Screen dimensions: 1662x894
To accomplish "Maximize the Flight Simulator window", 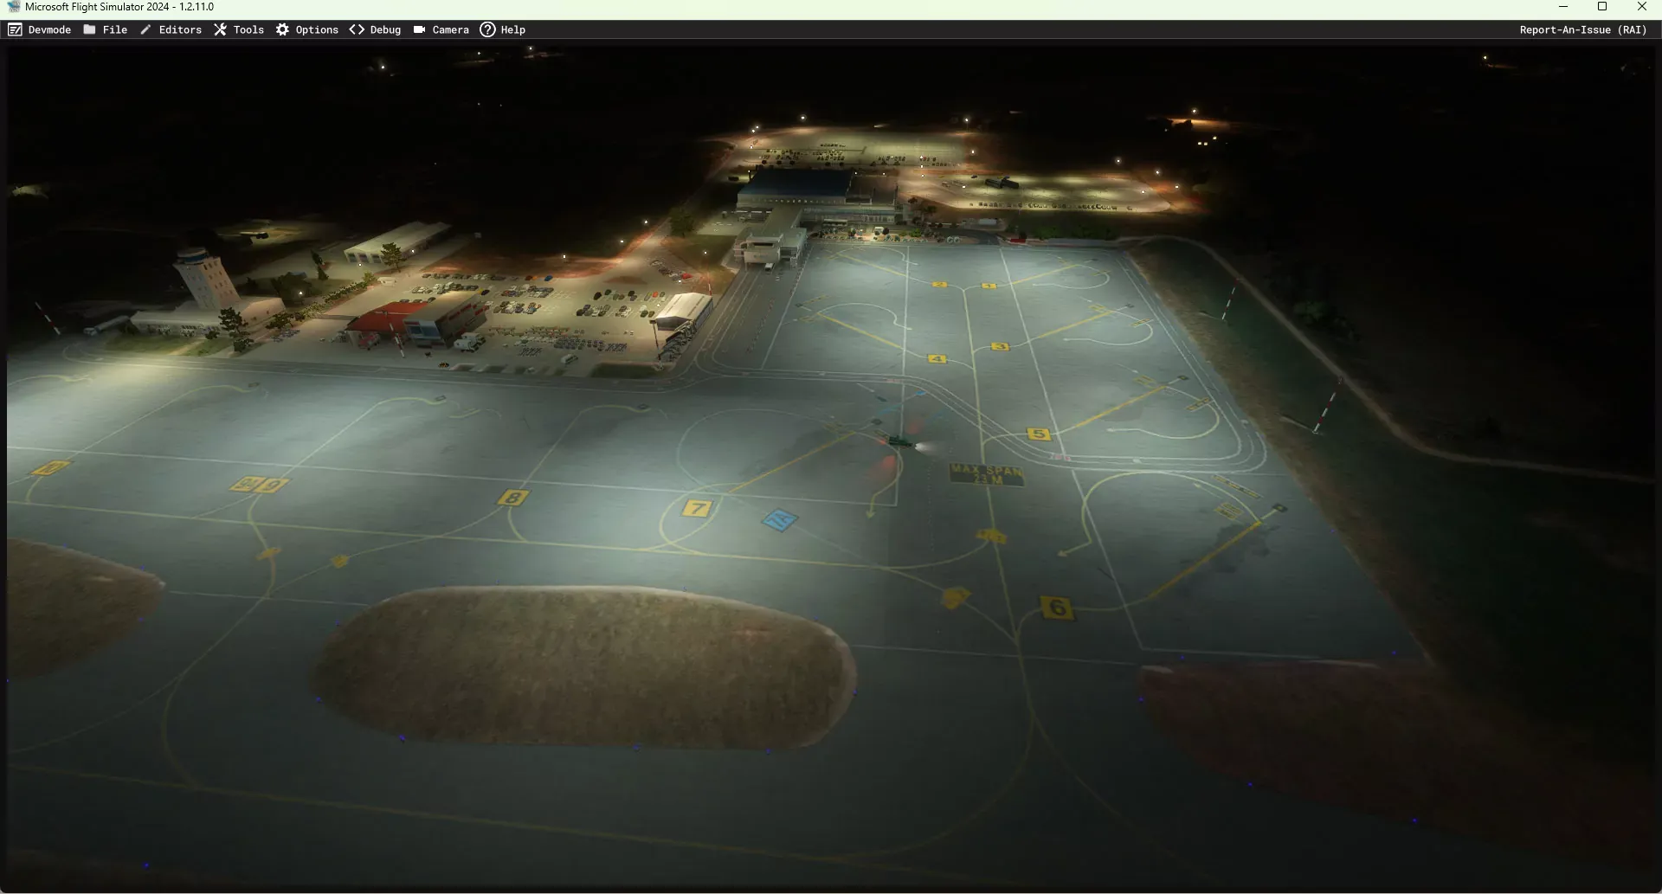I will click(1602, 7).
